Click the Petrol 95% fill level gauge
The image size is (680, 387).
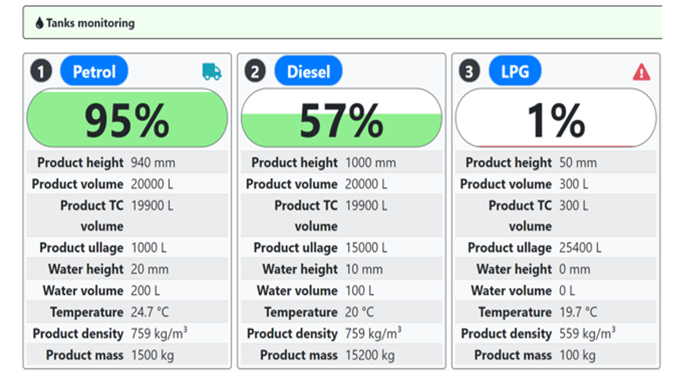click(x=127, y=119)
